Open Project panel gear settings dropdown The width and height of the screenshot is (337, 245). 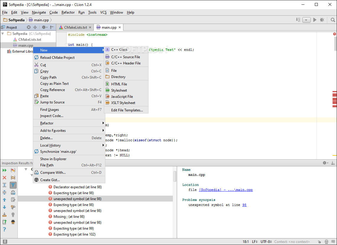tap(44, 27)
